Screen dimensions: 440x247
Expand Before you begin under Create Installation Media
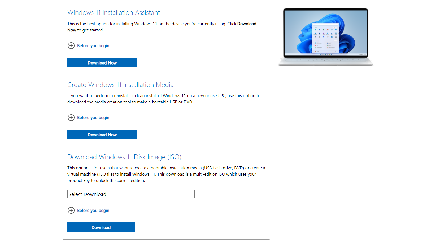[93, 118]
